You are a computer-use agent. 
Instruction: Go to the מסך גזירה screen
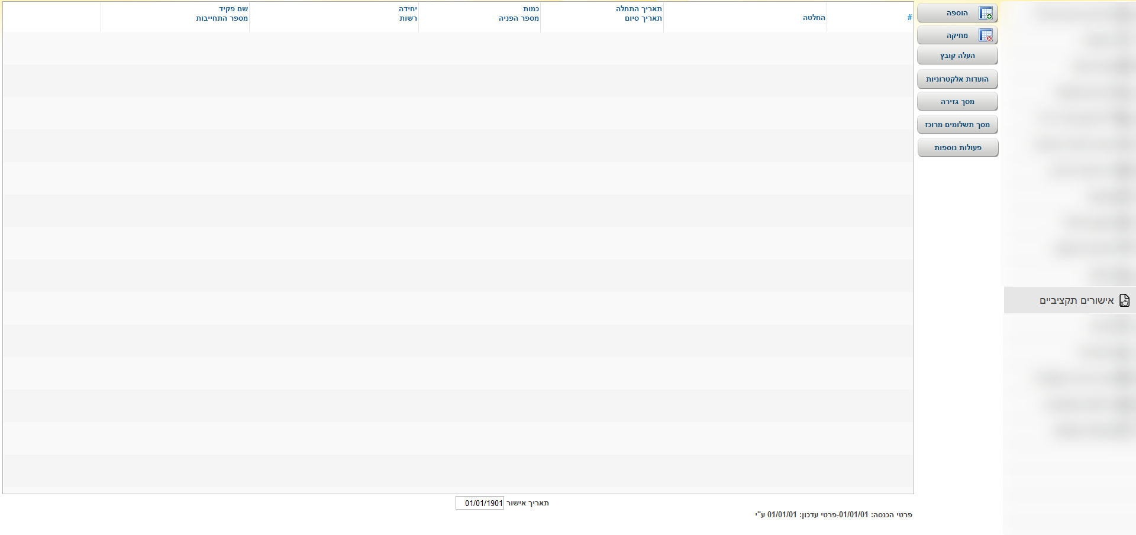click(957, 102)
